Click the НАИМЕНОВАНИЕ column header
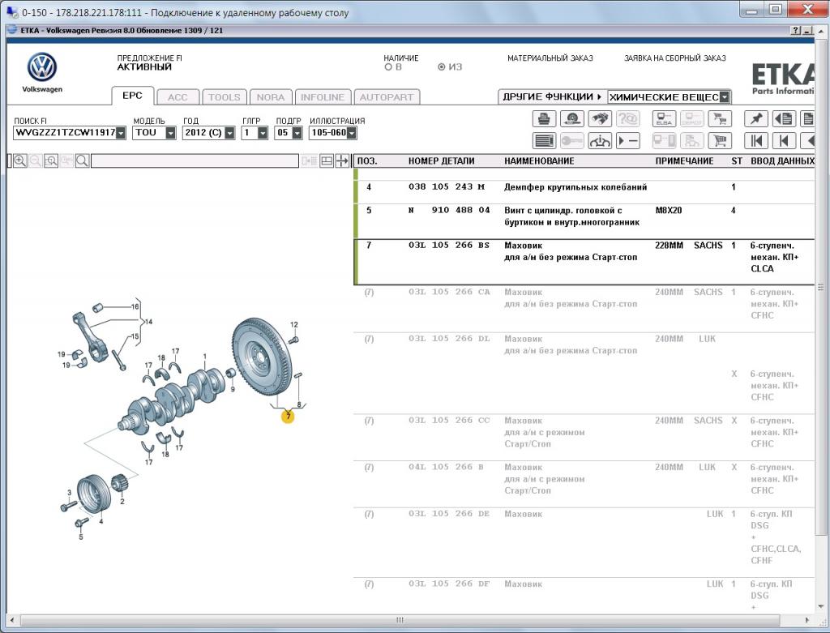Image resolution: width=830 pixels, height=633 pixels. pos(539,161)
